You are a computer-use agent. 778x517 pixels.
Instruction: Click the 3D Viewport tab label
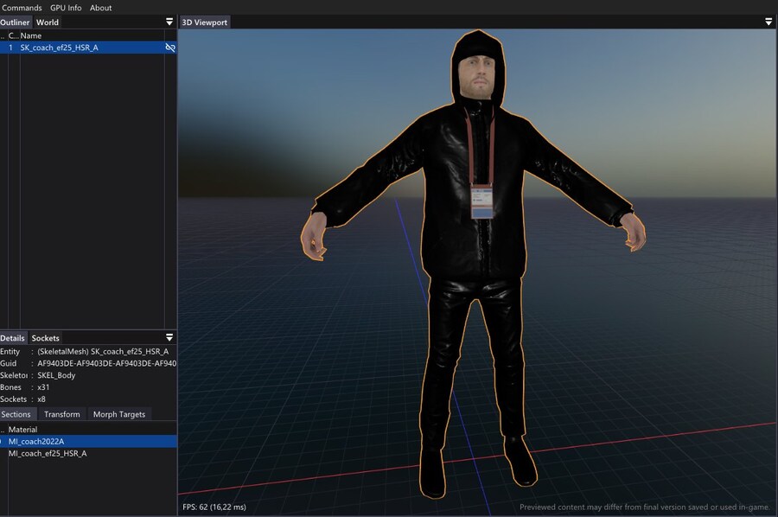coord(205,22)
